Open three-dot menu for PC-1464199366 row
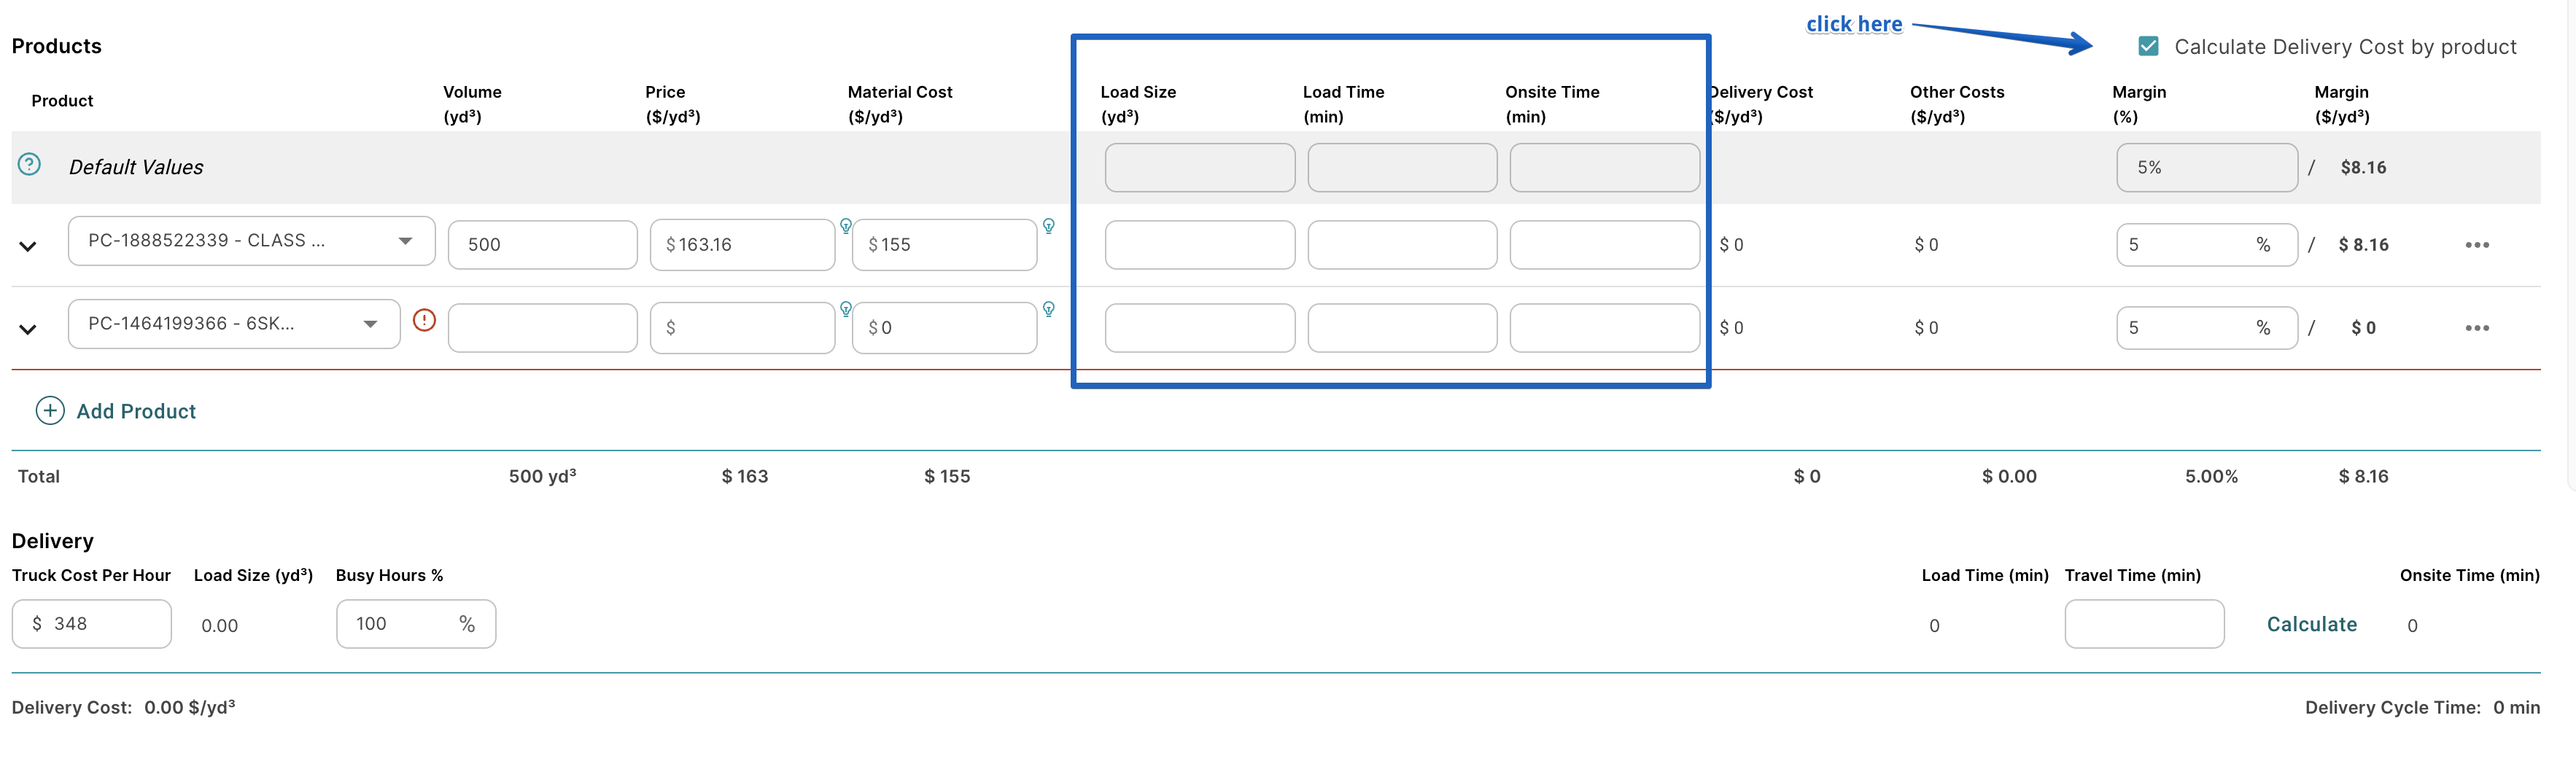The width and height of the screenshot is (2576, 761). pos(2476,328)
